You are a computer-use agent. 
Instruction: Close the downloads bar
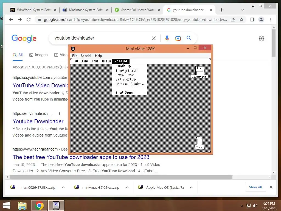click(271, 187)
